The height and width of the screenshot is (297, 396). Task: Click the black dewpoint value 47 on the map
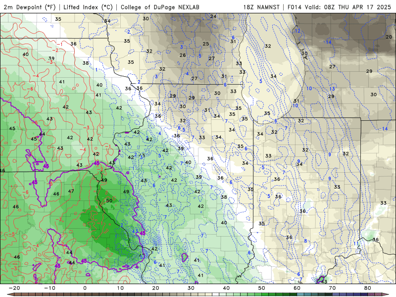(71, 191)
